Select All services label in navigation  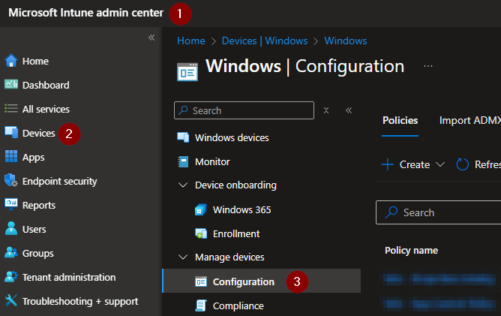[x=46, y=109]
